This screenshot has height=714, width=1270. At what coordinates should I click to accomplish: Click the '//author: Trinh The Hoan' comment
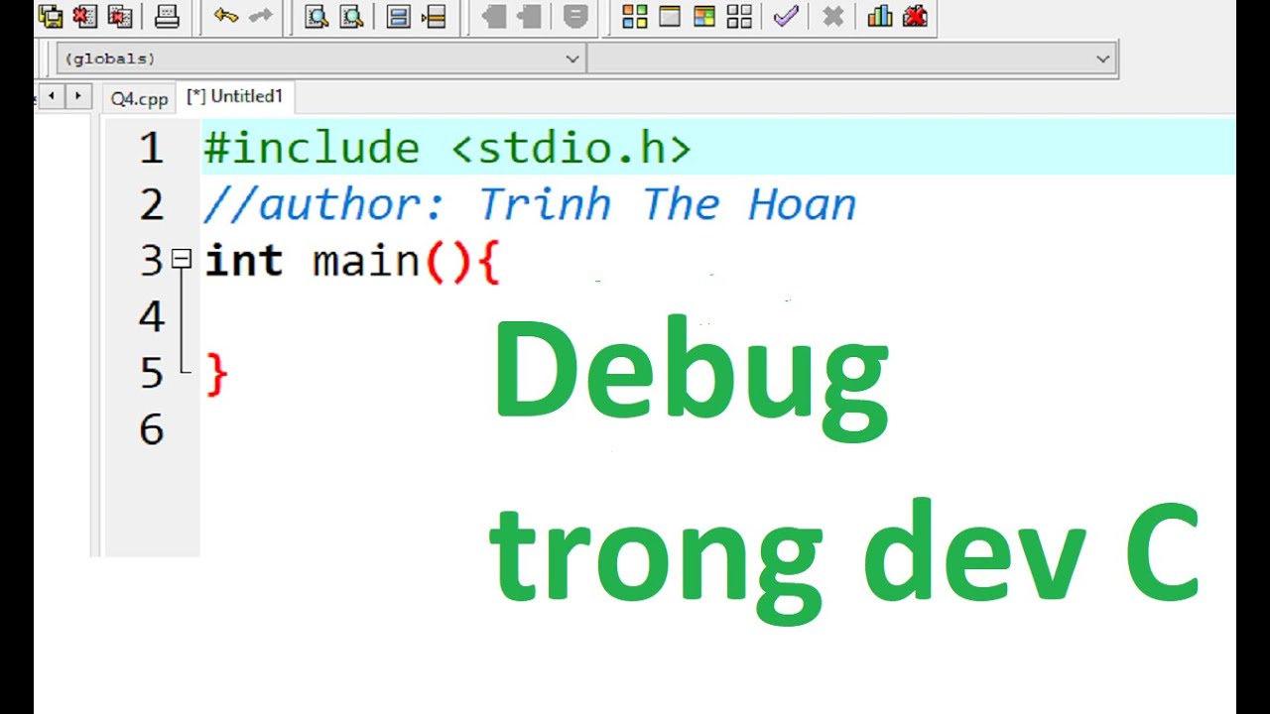(530, 204)
